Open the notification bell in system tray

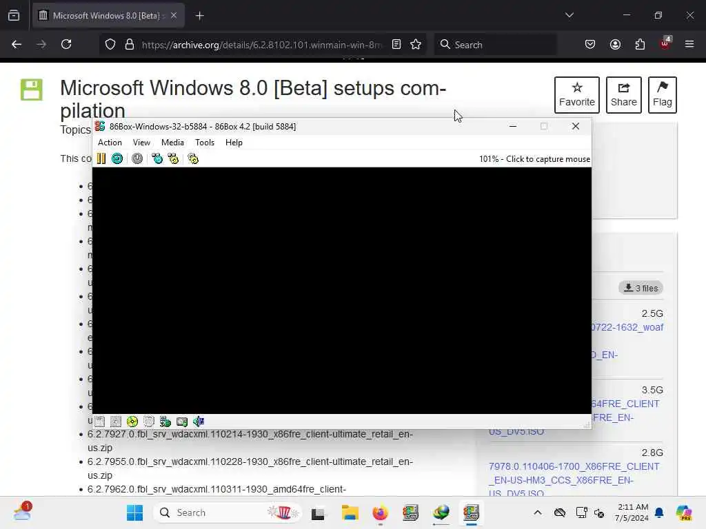[659, 512]
